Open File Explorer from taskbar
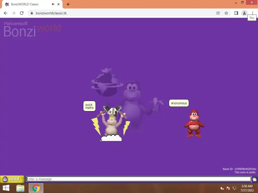 [x=20, y=188]
